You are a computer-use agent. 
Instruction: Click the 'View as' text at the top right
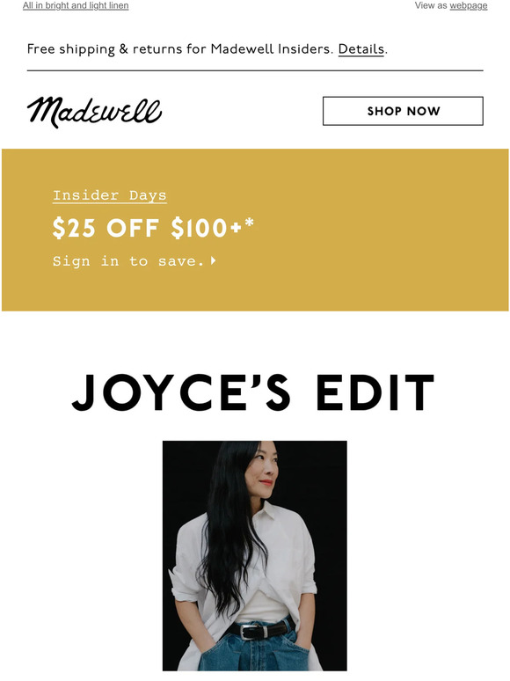click(x=431, y=5)
